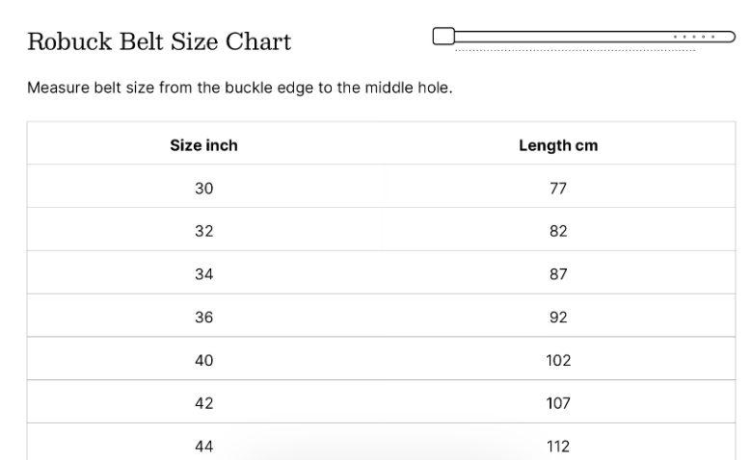752x460 pixels.
Task: Select the Size inch column header
Action: [203, 145]
